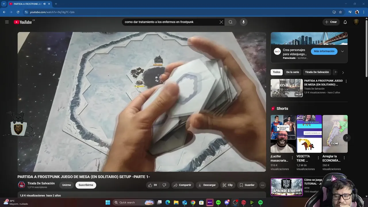The width and height of the screenshot is (368, 207).
Task: Open the Chrome menu three dots
Action: pos(364,12)
